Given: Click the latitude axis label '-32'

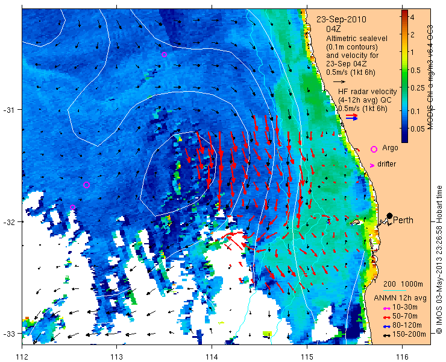Looking at the screenshot, I should 8,221.
